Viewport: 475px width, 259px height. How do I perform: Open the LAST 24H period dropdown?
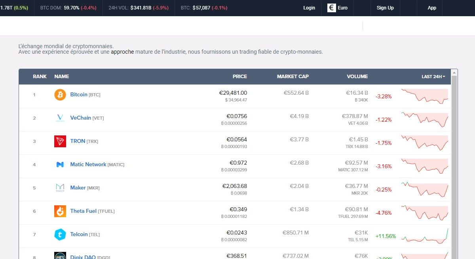(433, 77)
